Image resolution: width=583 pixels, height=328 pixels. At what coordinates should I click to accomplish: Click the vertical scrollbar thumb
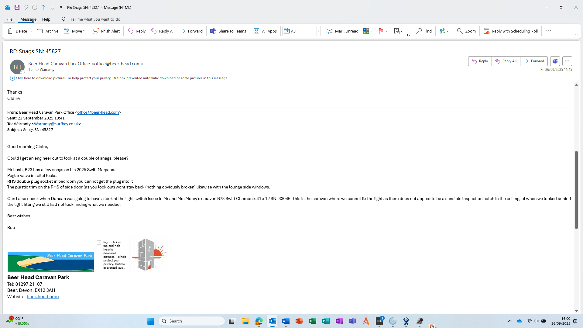[x=576, y=190]
